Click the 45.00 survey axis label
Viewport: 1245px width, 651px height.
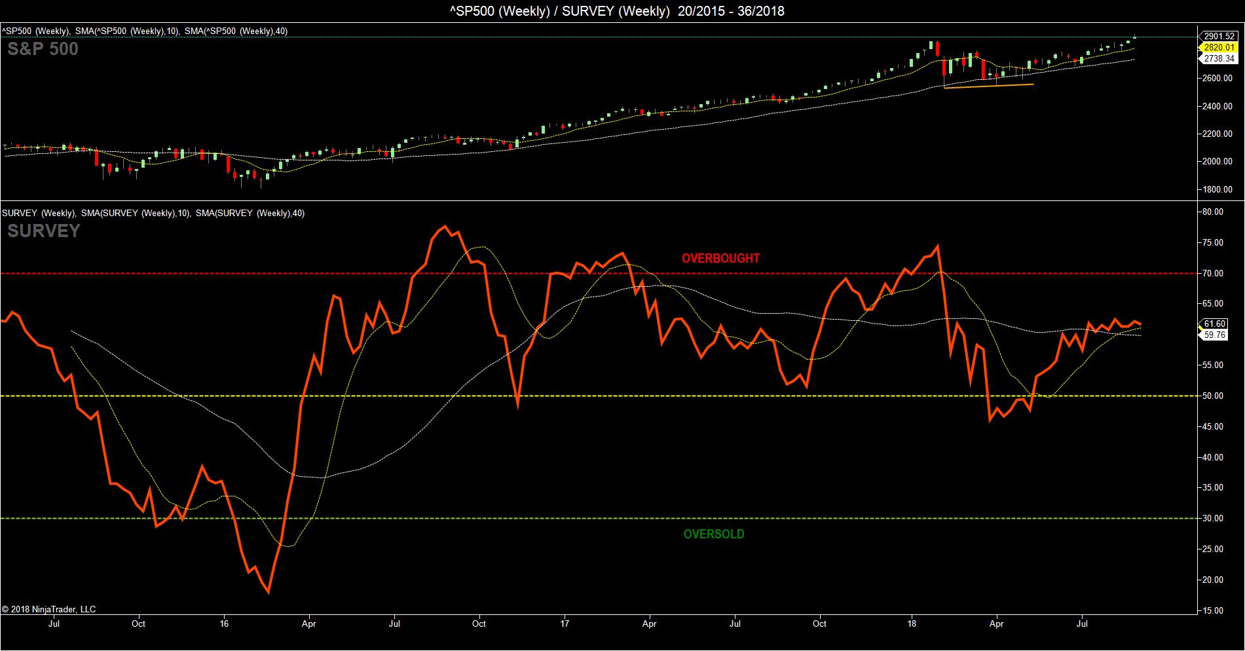tap(1214, 427)
